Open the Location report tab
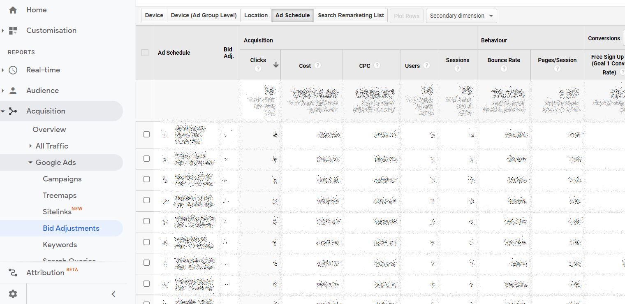Image resolution: width=625 pixels, height=304 pixels. (x=256, y=15)
